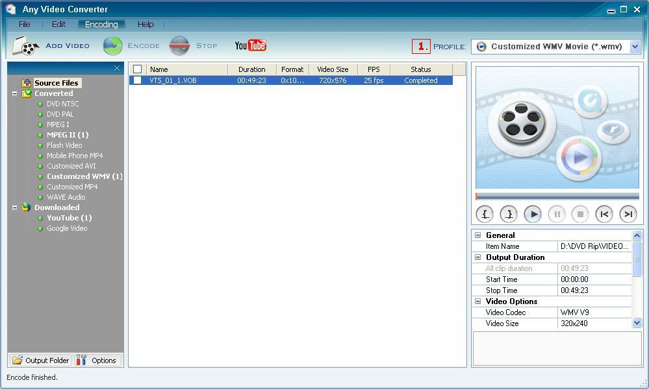The image size is (649, 389).
Task: Collapse the Converted tree node
Action: (x=14, y=94)
